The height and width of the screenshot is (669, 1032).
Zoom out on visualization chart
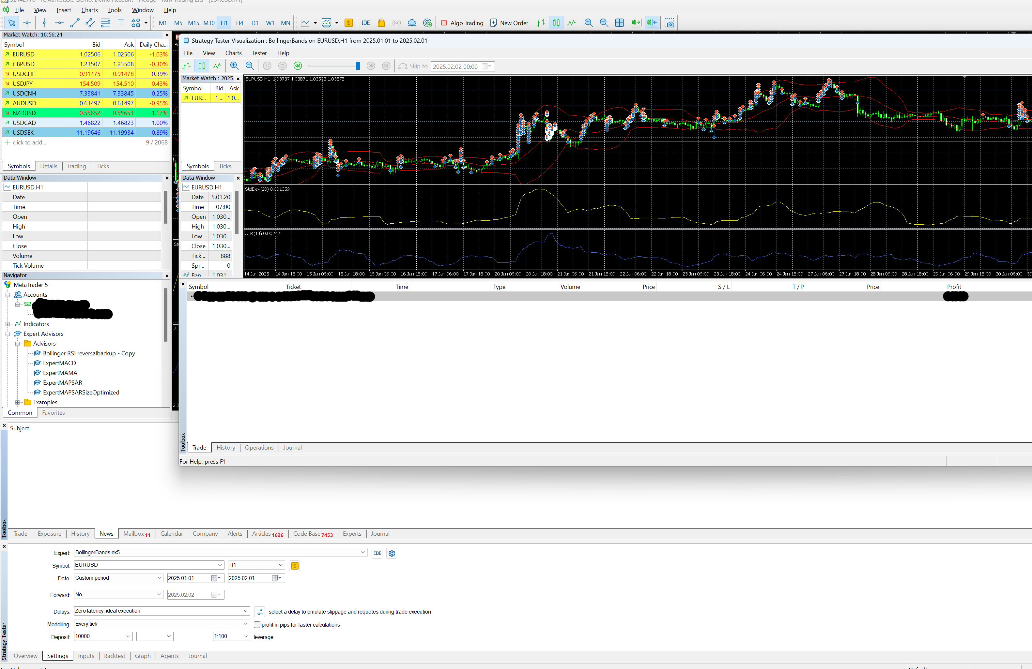(x=249, y=66)
